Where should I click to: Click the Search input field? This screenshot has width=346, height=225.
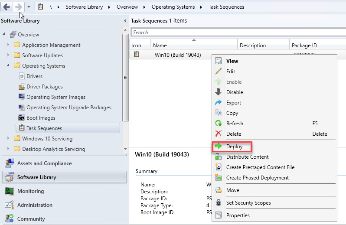pos(238,33)
